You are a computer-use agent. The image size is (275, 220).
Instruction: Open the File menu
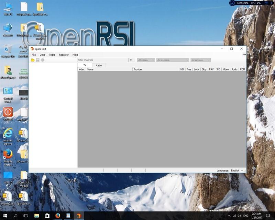[x=34, y=55]
